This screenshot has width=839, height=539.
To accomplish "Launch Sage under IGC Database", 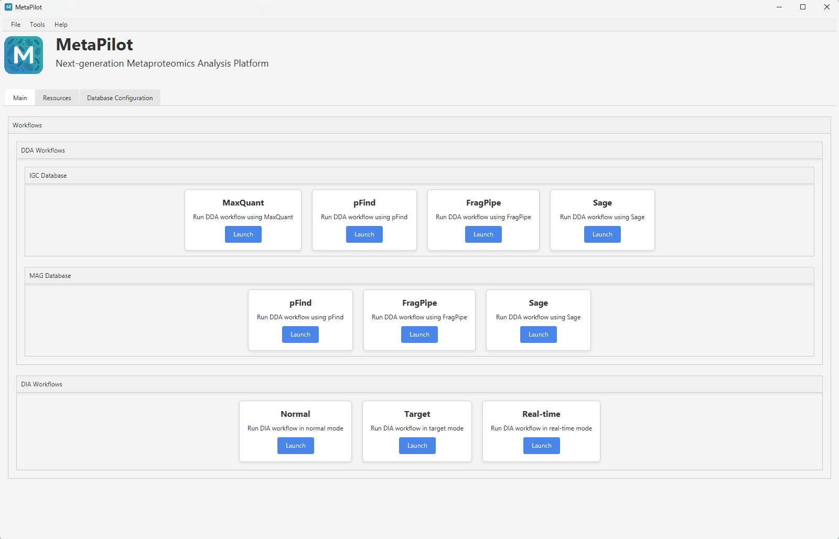I will 602,234.
